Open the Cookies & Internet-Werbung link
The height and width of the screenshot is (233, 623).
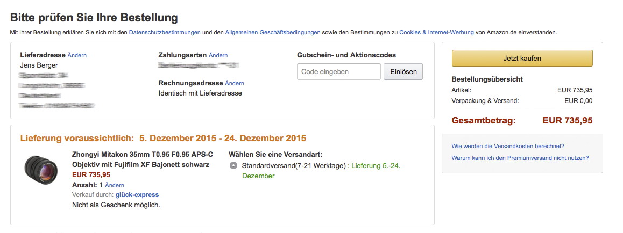click(x=436, y=33)
